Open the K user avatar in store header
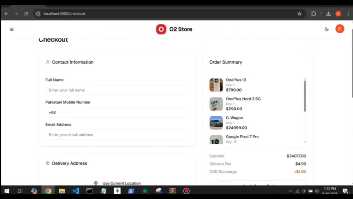 click(x=340, y=29)
